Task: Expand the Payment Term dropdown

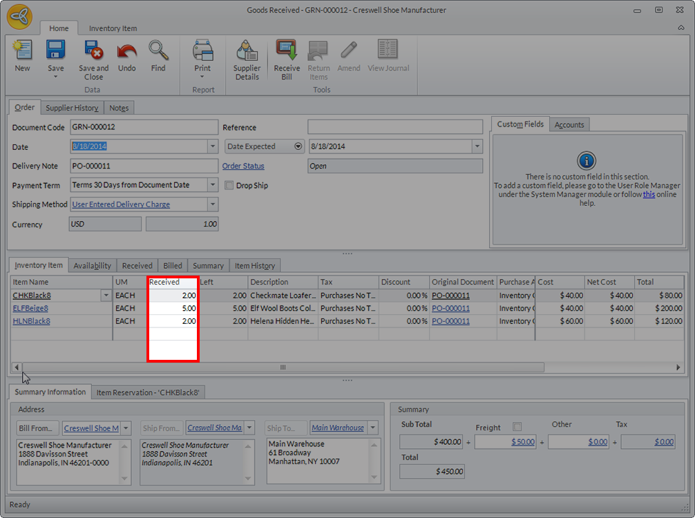Action: tap(213, 185)
